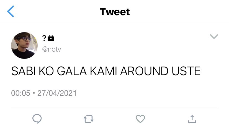Reply to the tweet via speech bubble
229x129 pixels.
click(37, 119)
